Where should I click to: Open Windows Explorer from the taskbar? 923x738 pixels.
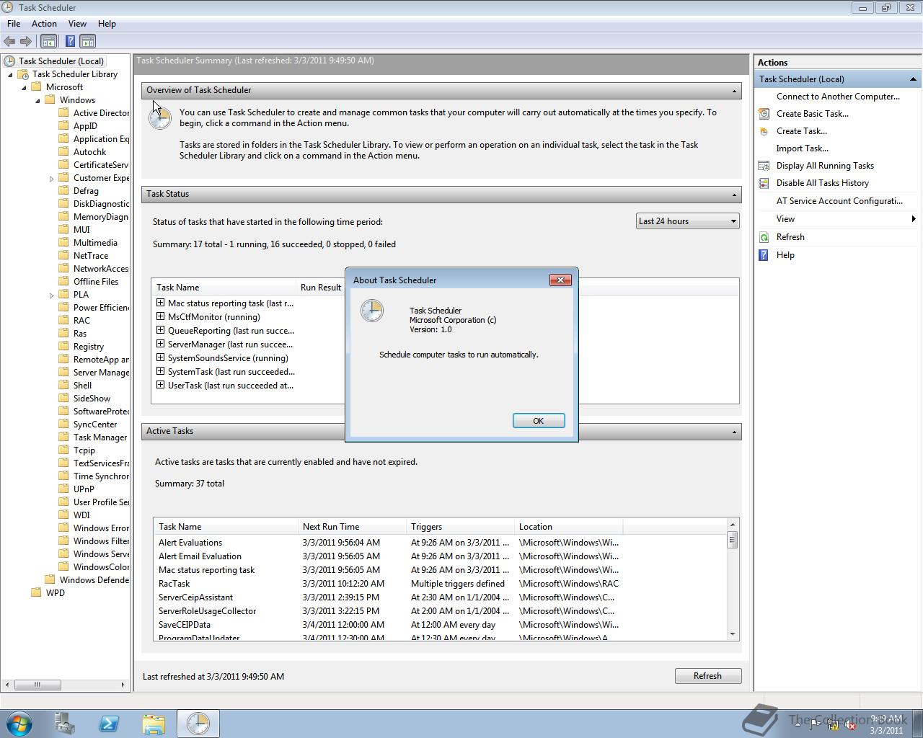[x=154, y=724]
